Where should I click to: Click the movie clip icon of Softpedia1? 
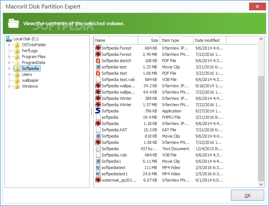[98, 161]
